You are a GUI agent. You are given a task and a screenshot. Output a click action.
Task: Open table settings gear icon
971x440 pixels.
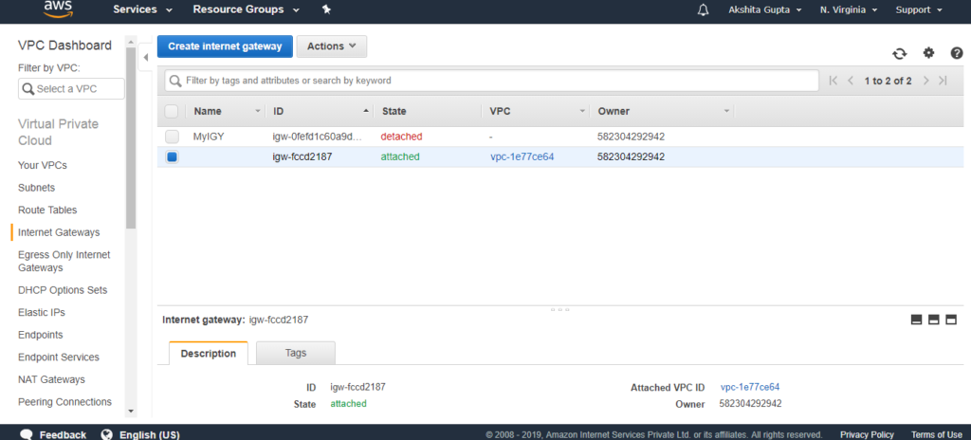point(928,53)
